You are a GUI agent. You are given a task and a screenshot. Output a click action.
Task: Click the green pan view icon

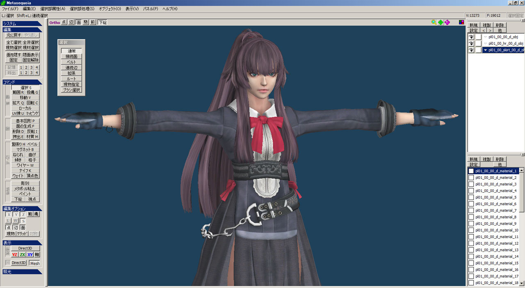tap(441, 22)
